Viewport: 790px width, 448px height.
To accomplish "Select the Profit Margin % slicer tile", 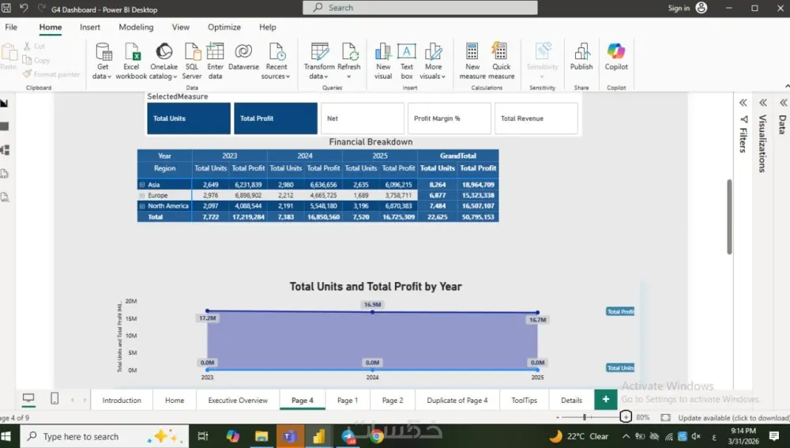I will pos(450,119).
